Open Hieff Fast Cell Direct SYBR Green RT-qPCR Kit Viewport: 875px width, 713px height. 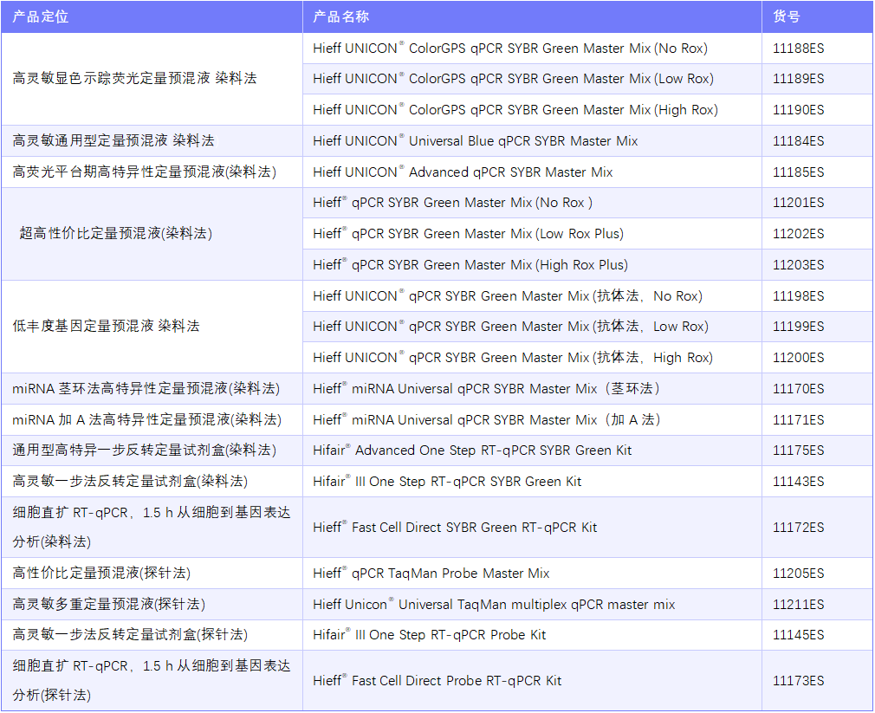point(455,527)
